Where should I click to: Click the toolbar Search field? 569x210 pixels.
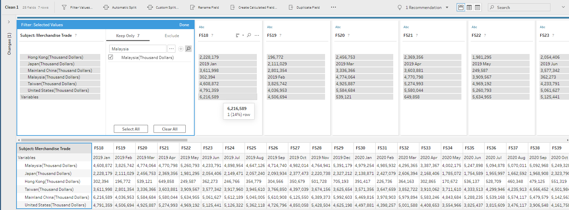(519, 7)
